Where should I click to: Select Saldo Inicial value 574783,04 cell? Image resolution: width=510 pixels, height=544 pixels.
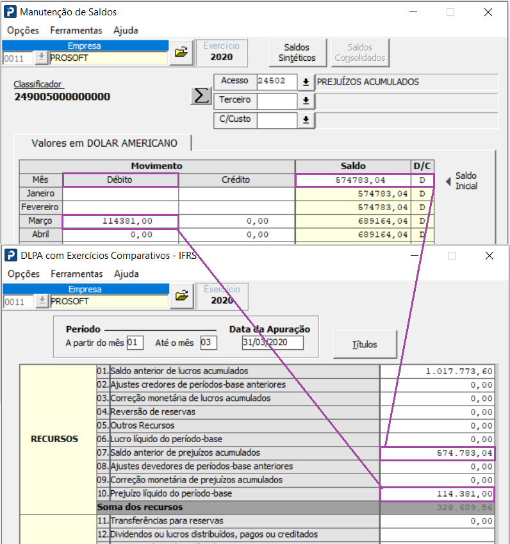click(x=353, y=180)
